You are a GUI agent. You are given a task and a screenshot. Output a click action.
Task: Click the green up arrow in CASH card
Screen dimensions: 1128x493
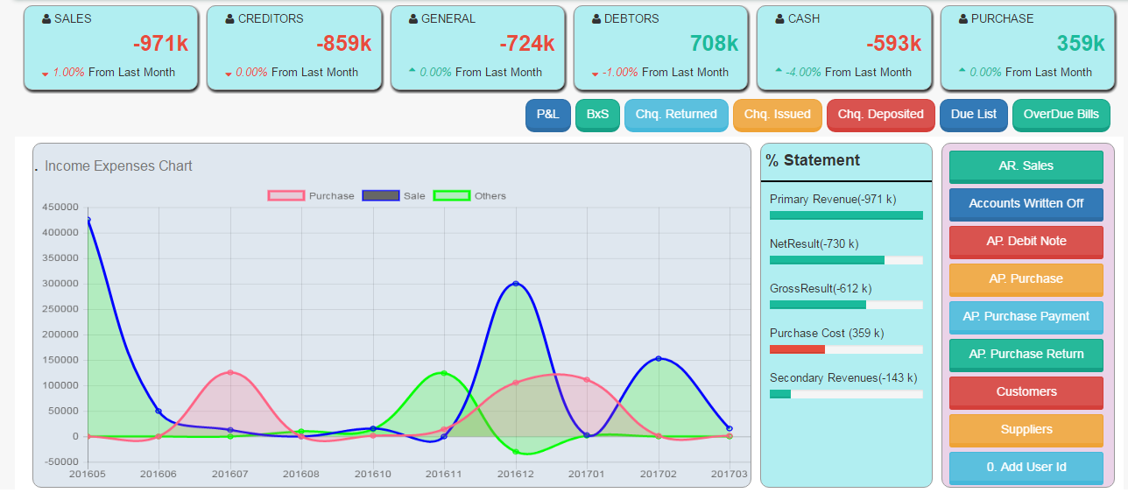point(779,71)
